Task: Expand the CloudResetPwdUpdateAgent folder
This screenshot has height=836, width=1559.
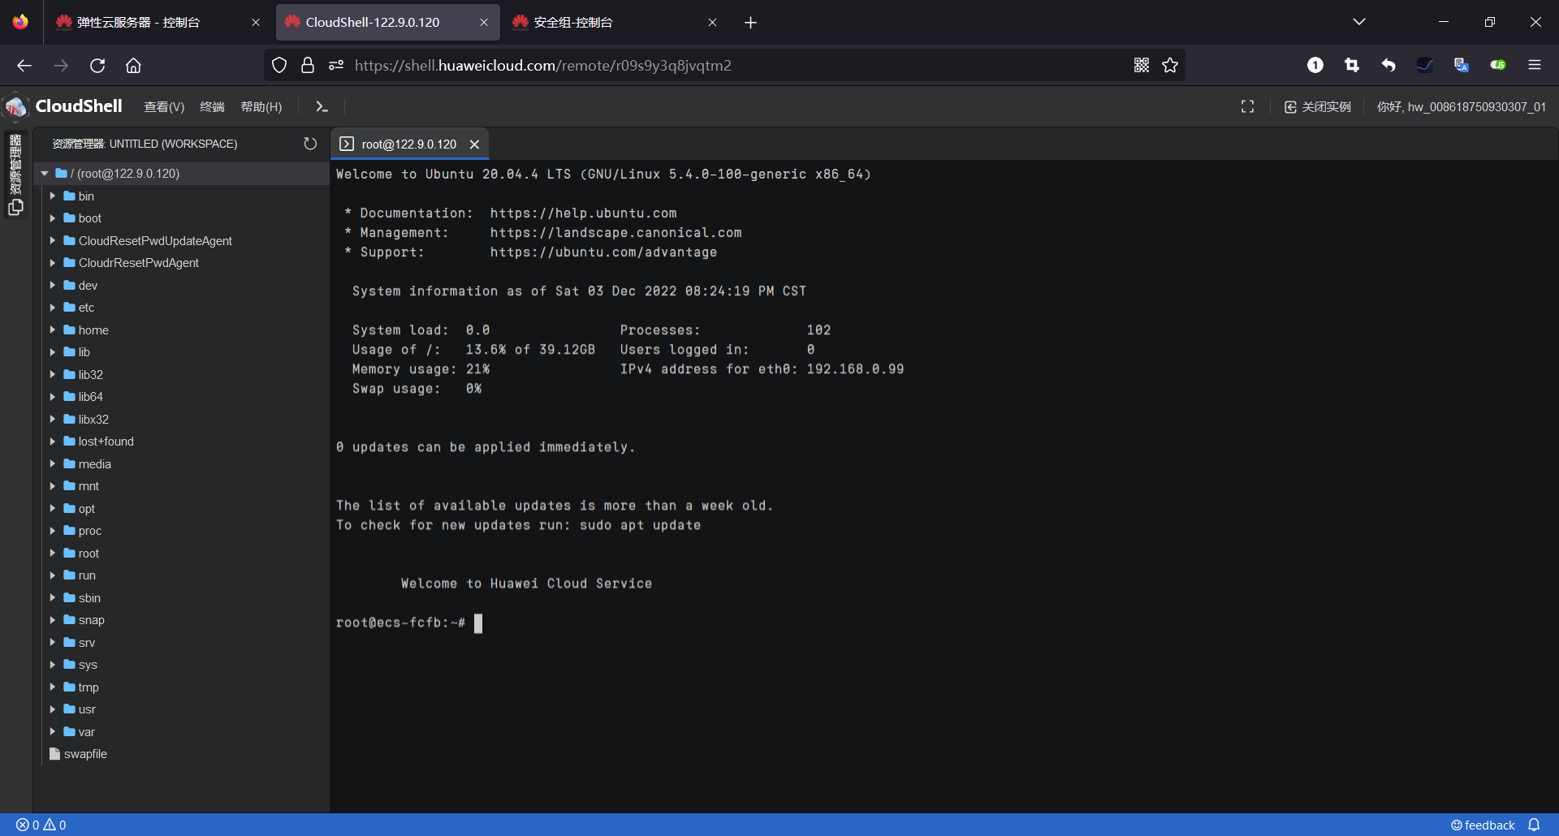Action: [x=53, y=241]
